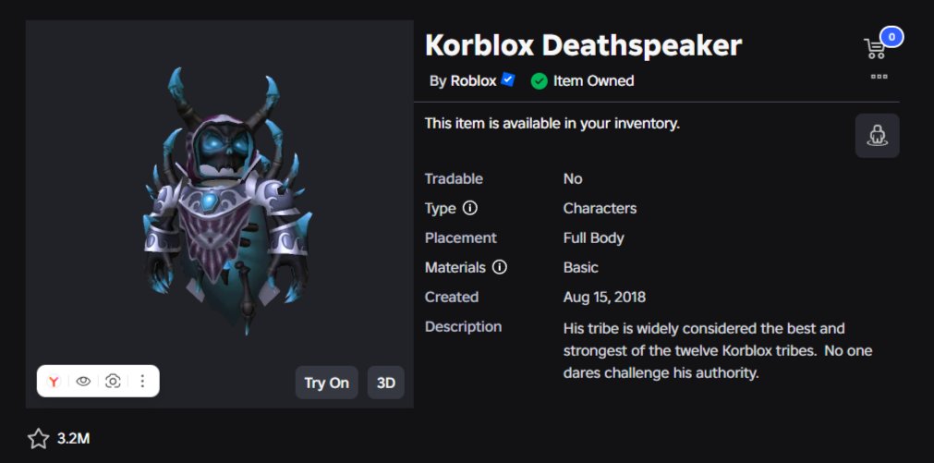Click the Korblox Deathspeaker title text
The width and height of the screenshot is (934, 463).
[x=583, y=46]
